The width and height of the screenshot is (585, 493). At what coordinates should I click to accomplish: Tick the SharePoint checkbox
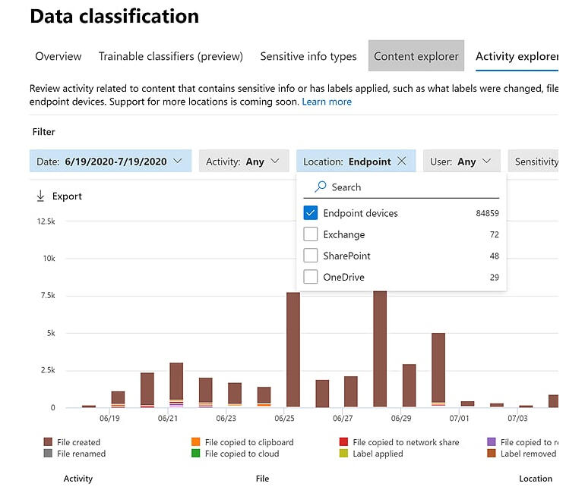tap(310, 256)
